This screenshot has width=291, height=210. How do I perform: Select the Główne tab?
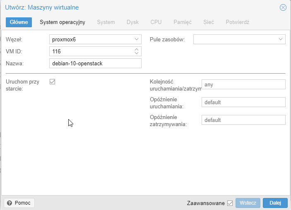(19, 22)
